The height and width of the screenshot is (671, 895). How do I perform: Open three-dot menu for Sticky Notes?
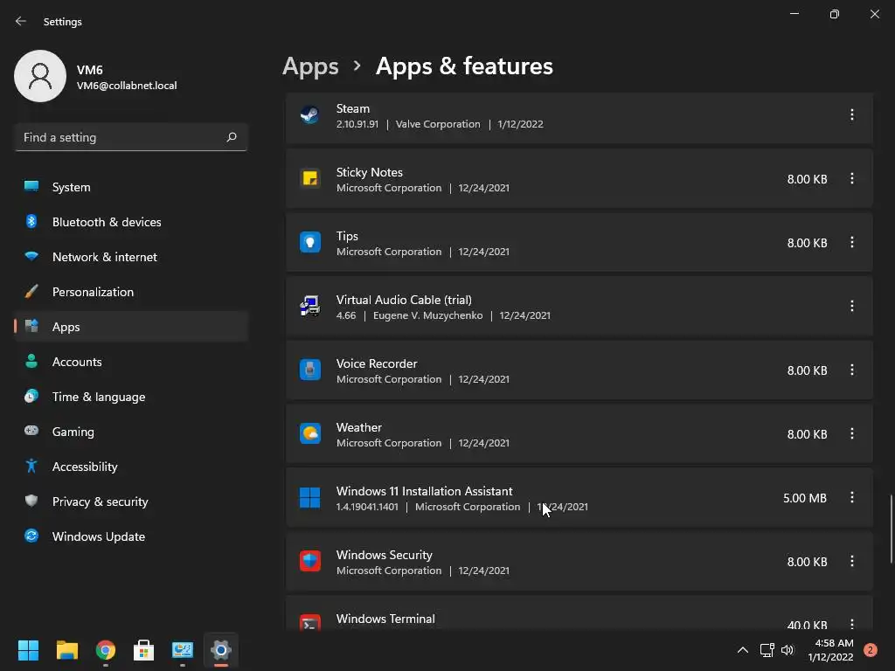click(852, 179)
